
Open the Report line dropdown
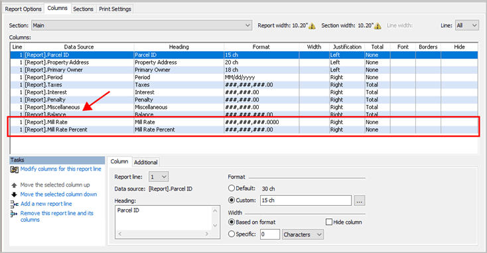(x=159, y=177)
